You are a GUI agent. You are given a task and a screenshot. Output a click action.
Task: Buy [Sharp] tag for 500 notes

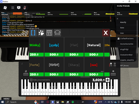pyautogui.click(x=74, y=74)
